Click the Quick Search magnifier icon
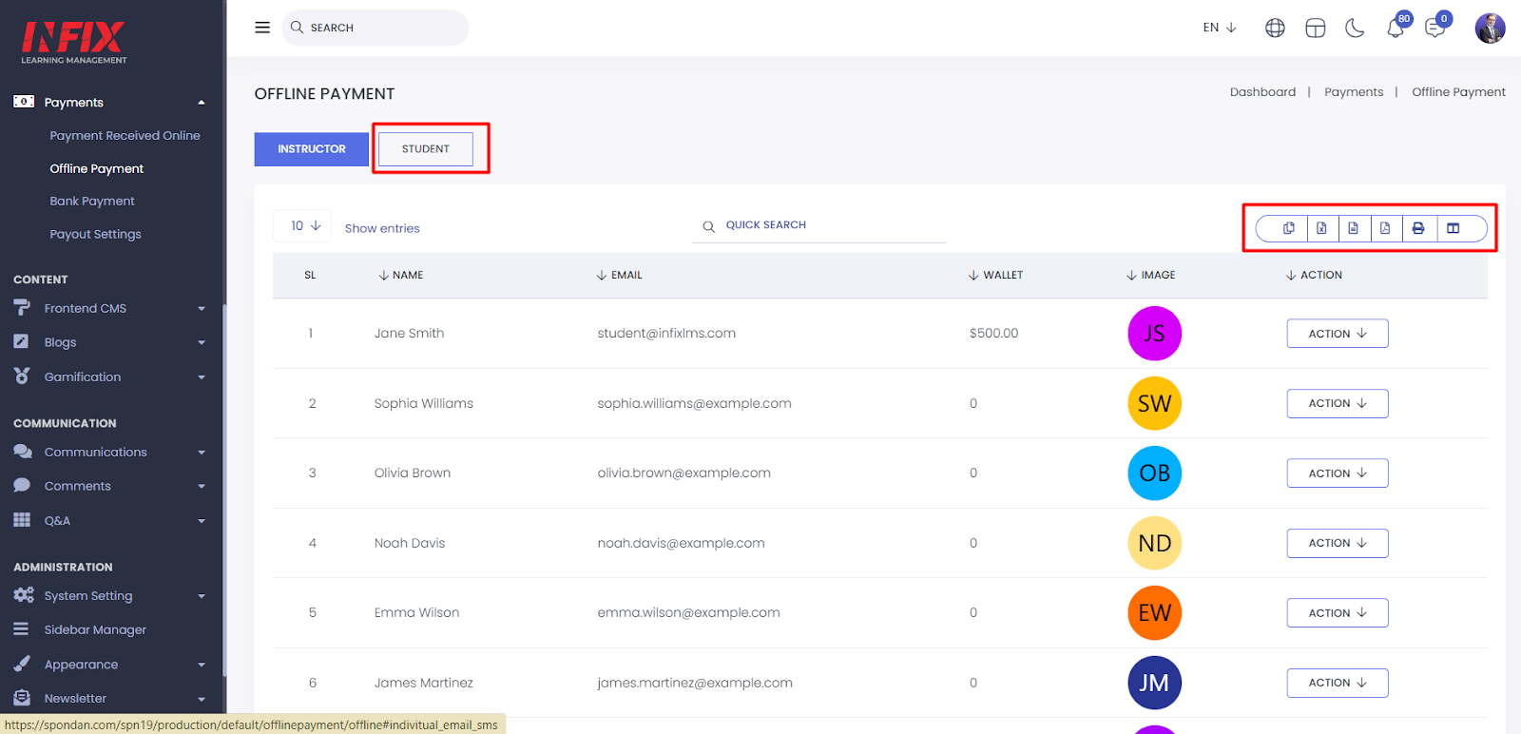This screenshot has height=734, width=1521. tap(708, 226)
